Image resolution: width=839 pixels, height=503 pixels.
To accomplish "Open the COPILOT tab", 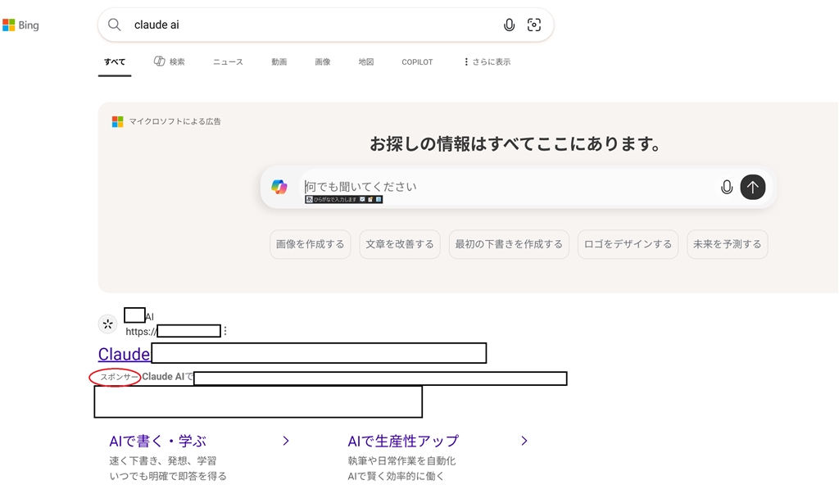I will click(417, 62).
